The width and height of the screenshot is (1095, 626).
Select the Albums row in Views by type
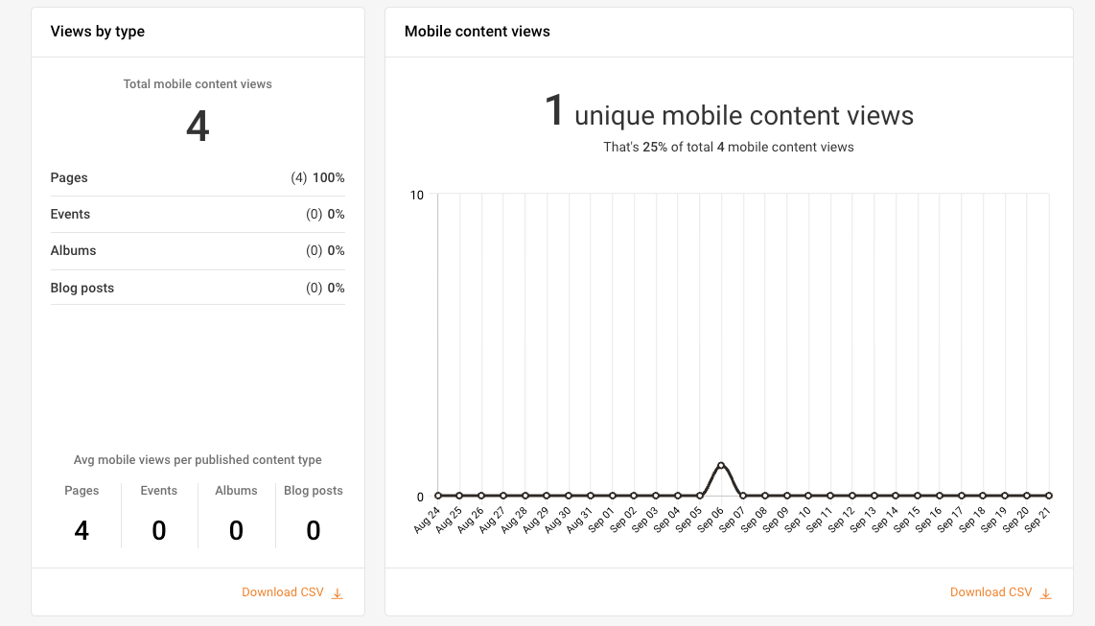coord(197,250)
